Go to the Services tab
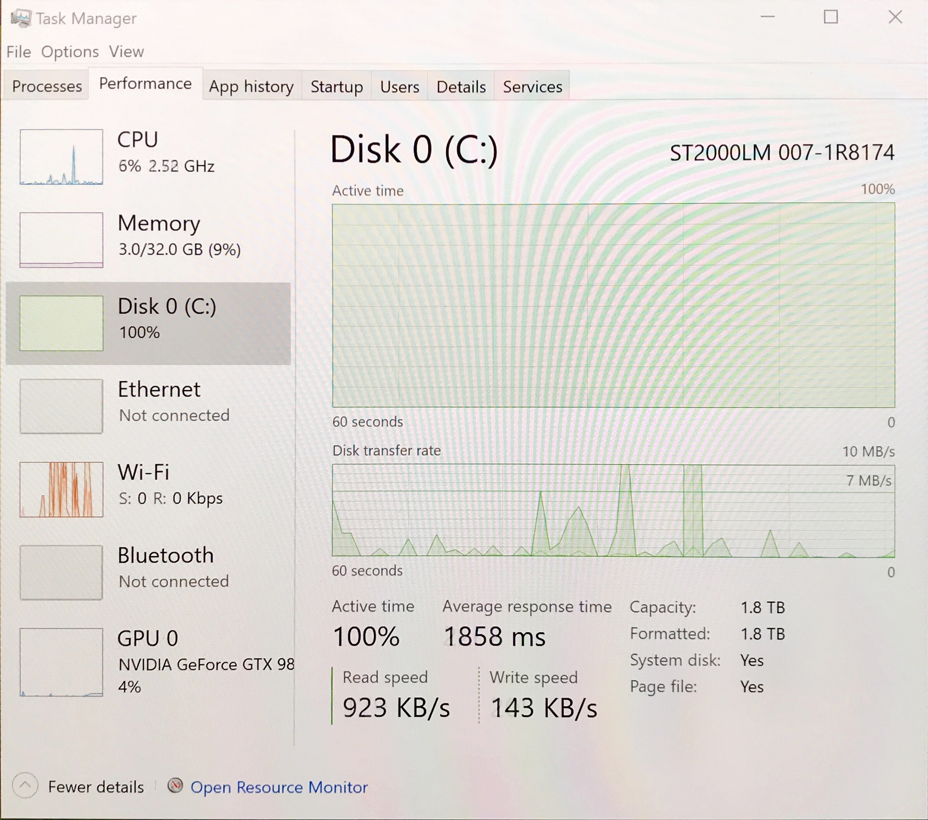The width and height of the screenshot is (928, 820). coord(532,86)
